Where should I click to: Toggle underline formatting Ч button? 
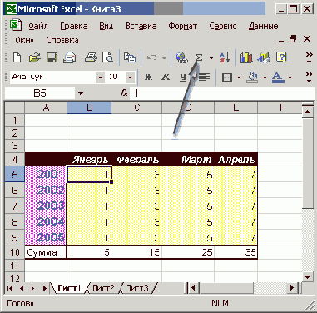point(183,77)
